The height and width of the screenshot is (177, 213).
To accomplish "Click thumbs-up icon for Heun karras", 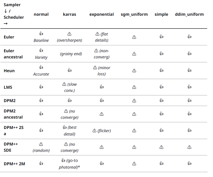I will [x=69, y=70].
